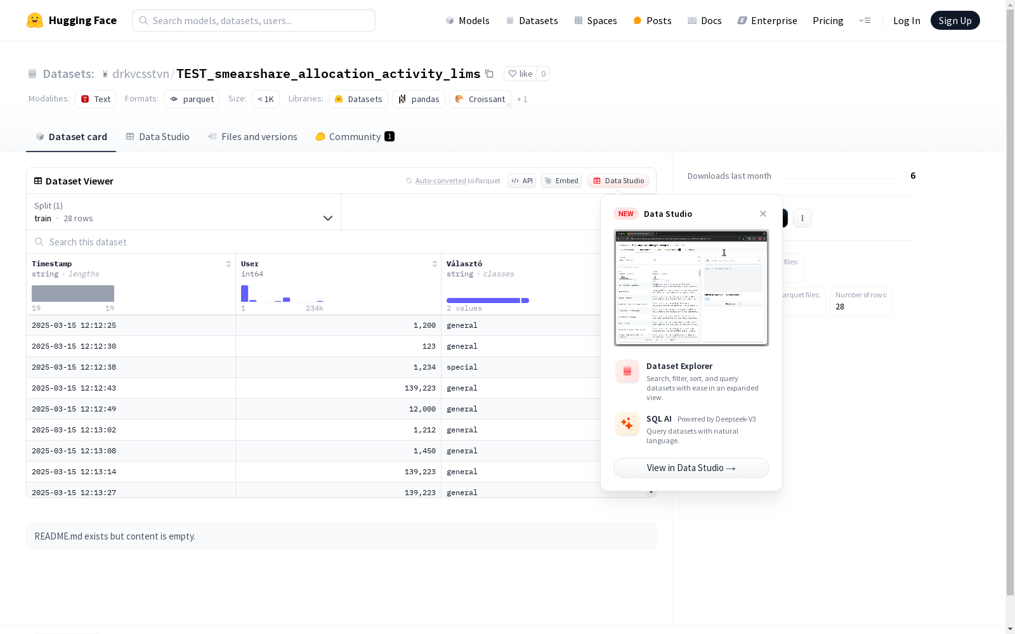Click the search magnifier in the dataset search
The height and width of the screenshot is (634, 1015).
point(39,242)
